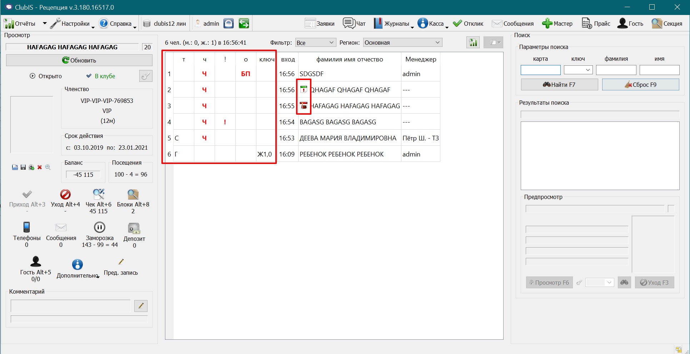Click the Открыто status indicator
This screenshot has height=354, width=690.
(x=46, y=76)
